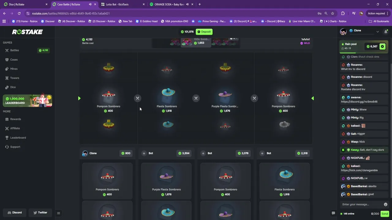
Task: Open the zoom magnifier icon in address bar
Action: (x=326, y=13)
